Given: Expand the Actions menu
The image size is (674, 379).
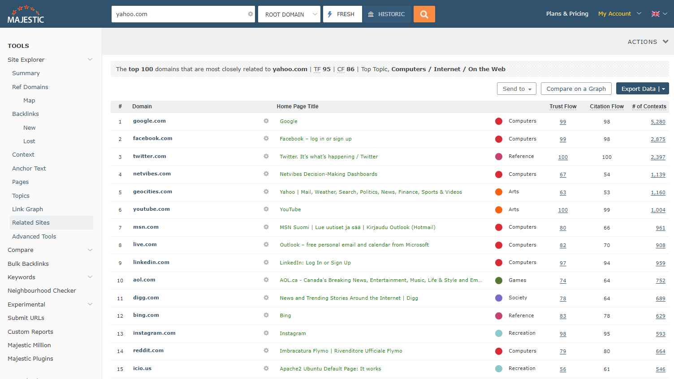Looking at the screenshot, I should click(x=648, y=42).
